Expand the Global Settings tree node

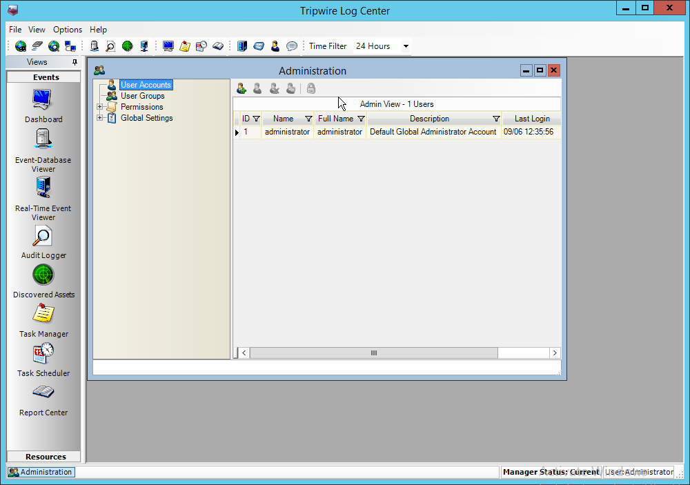click(100, 118)
